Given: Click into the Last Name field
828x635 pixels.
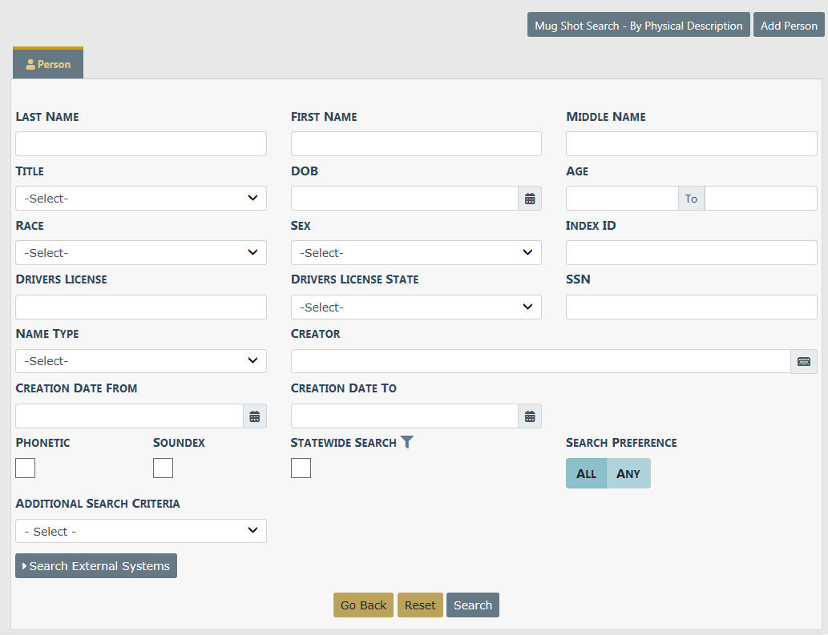Looking at the screenshot, I should [x=141, y=144].
